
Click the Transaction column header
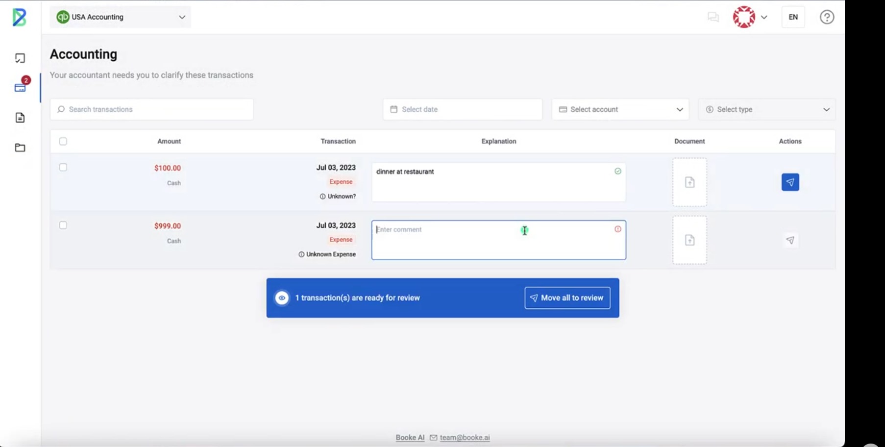pyautogui.click(x=338, y=141)
